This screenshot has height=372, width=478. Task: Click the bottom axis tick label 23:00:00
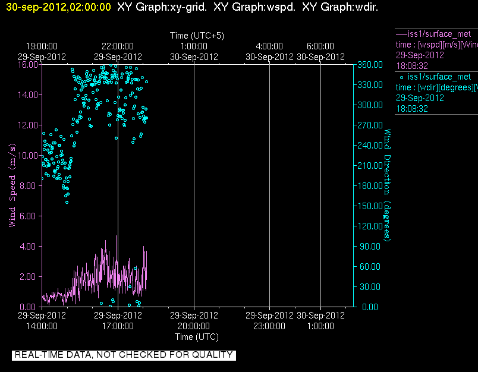[x=269, y=326]
